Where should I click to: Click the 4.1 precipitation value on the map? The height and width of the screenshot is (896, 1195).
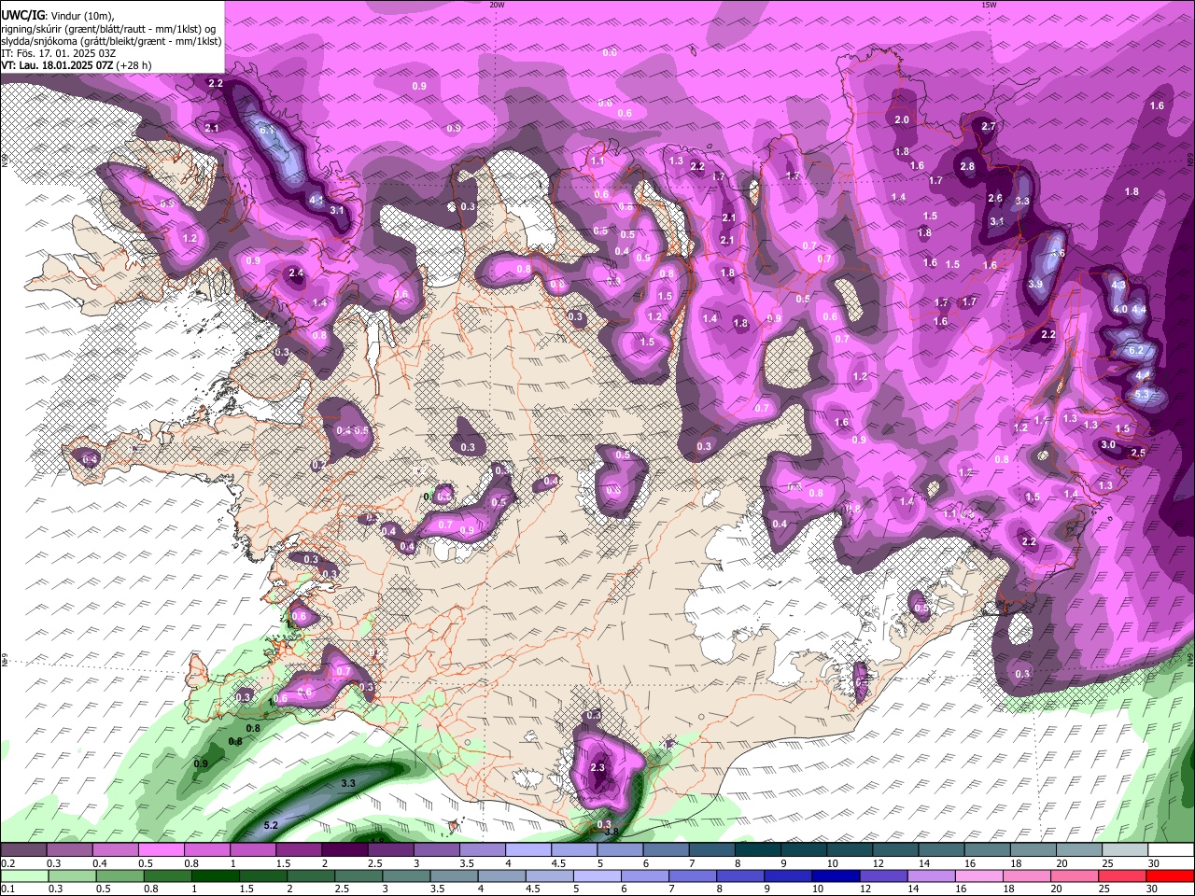click(316, 200)
